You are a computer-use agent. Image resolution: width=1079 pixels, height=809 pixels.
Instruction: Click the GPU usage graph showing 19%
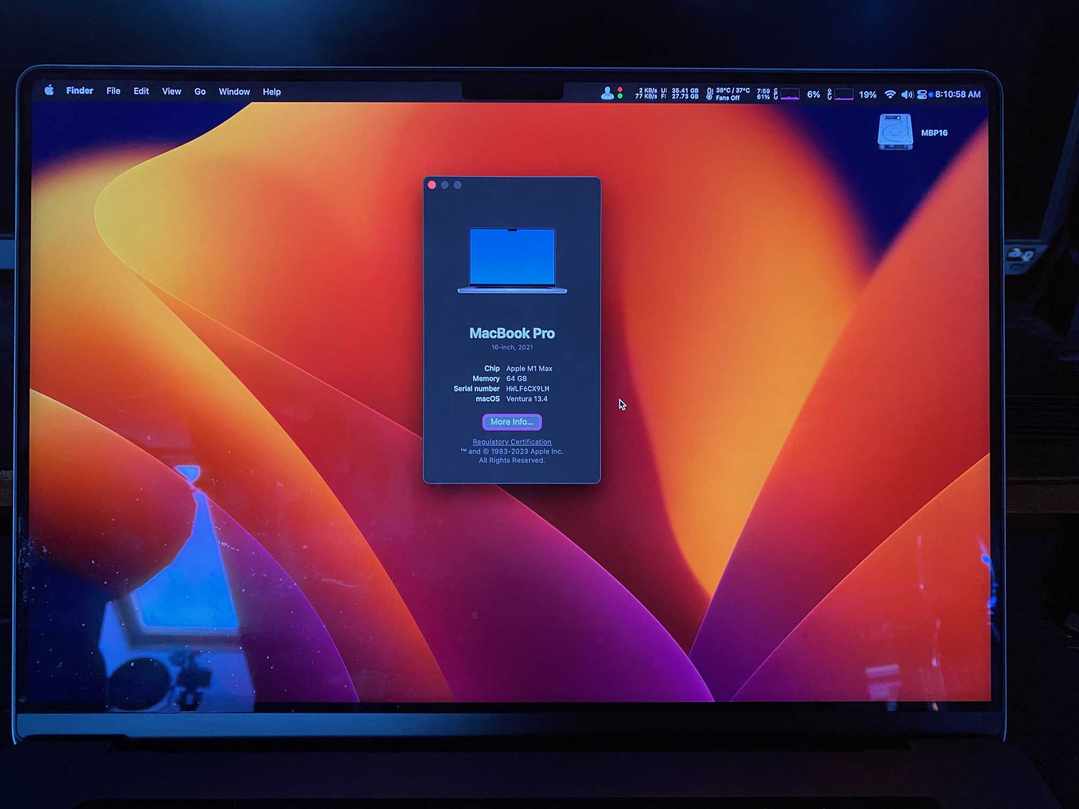(844, 95)
